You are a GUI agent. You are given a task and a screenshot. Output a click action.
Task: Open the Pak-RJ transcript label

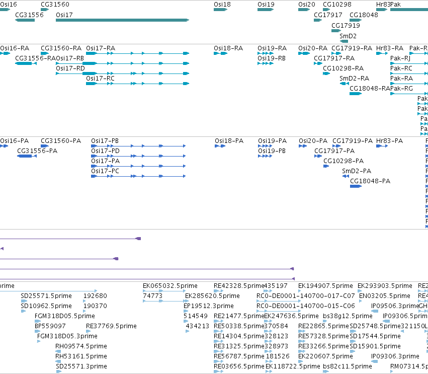(400, 58)
